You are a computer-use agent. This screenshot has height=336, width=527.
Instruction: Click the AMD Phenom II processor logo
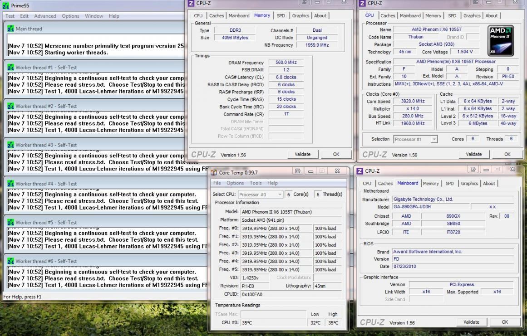[501, 41]
